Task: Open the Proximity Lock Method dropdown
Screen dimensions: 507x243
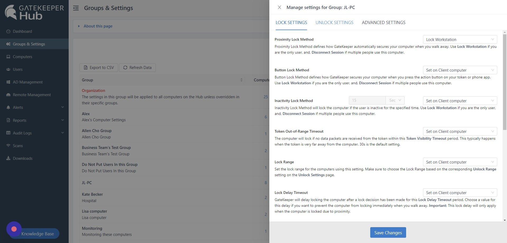Action: pyautogui.click(x=460, y=39)
